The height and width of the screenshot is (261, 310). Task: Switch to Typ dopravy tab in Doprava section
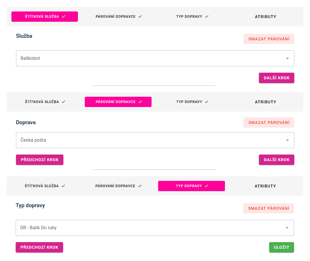point(192,102)
